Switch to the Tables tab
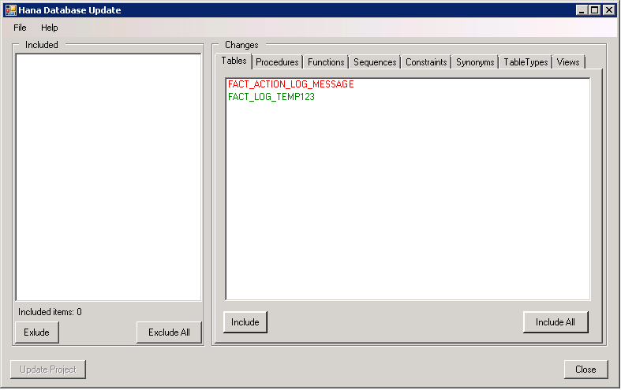 click(x=234, y=61)
